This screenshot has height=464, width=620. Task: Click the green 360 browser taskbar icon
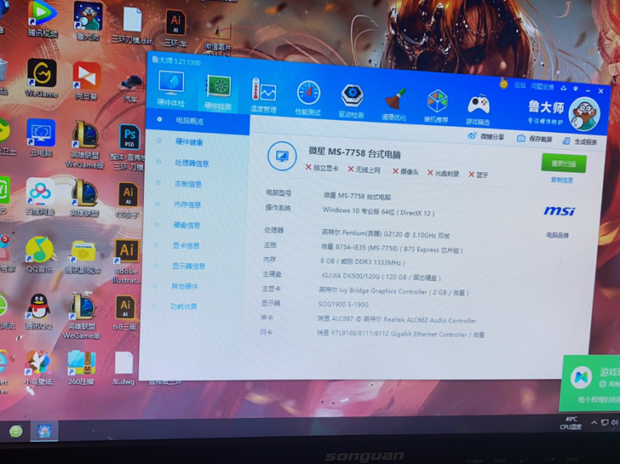click(x=16, y=431)
